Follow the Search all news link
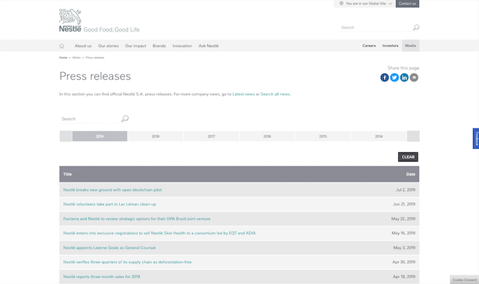 [275, 94]
